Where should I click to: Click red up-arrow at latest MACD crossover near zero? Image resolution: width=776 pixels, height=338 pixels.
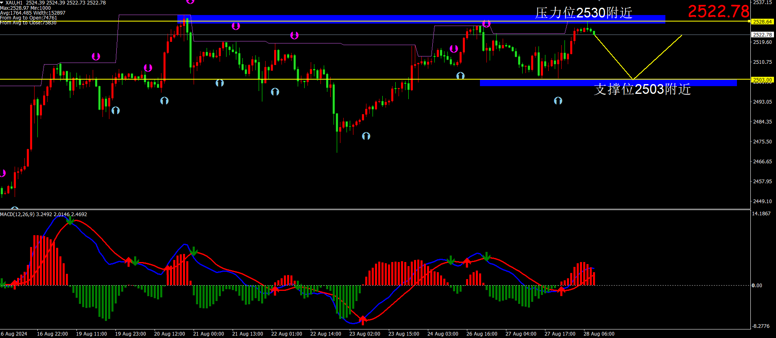(561, 291)
